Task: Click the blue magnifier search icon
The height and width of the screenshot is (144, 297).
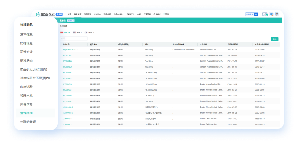Action: point(256,14)
